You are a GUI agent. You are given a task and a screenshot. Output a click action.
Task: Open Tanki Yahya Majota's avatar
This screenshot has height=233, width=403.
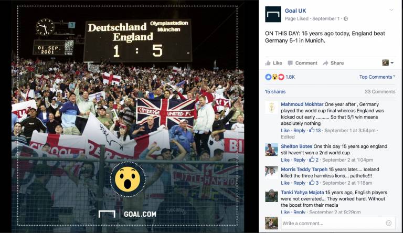(271, 196)
